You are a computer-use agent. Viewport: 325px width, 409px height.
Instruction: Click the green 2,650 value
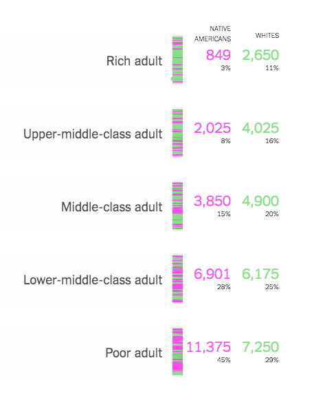(260, 55)
